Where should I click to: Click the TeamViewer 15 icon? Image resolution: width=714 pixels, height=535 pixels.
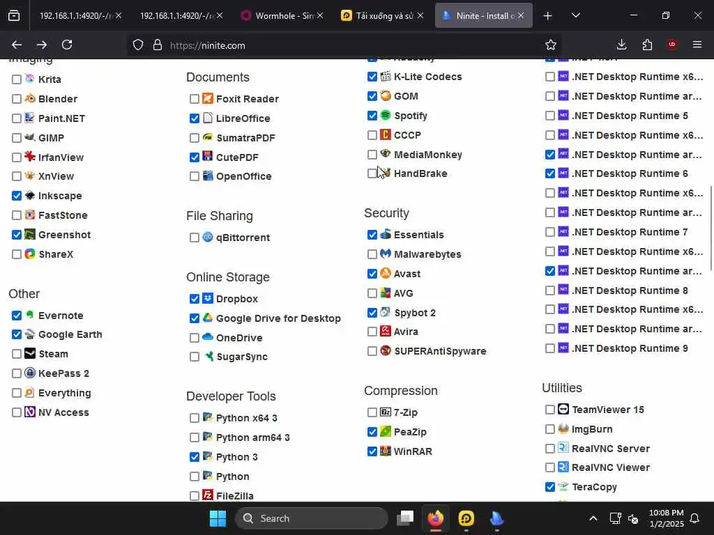(563, 409)
